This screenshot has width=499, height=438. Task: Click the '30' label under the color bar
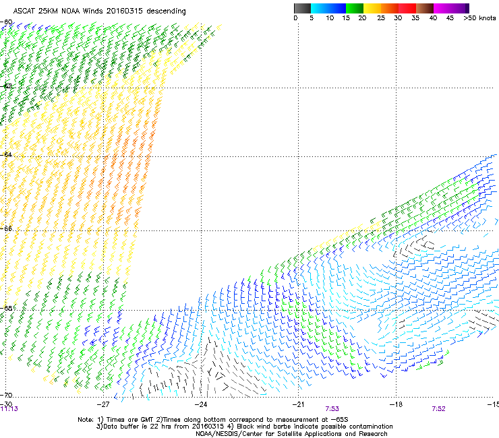pos(398,18)
